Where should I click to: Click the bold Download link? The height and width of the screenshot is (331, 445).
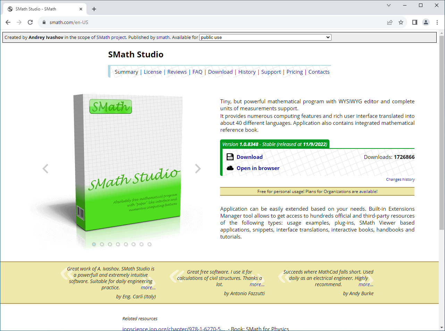tap(250, 157)
